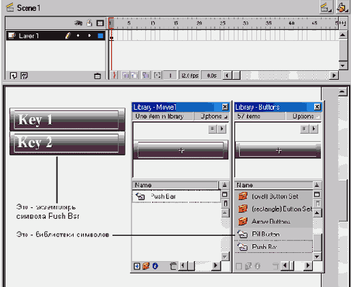Delete layer with the trash icon
This screenshot has height=287, width=351.
tap(97, 76)
